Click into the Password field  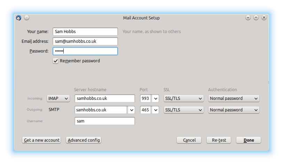coord(85,51)
